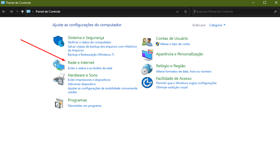Maximize the Painel de Controle window

click(x=265, y=3)
